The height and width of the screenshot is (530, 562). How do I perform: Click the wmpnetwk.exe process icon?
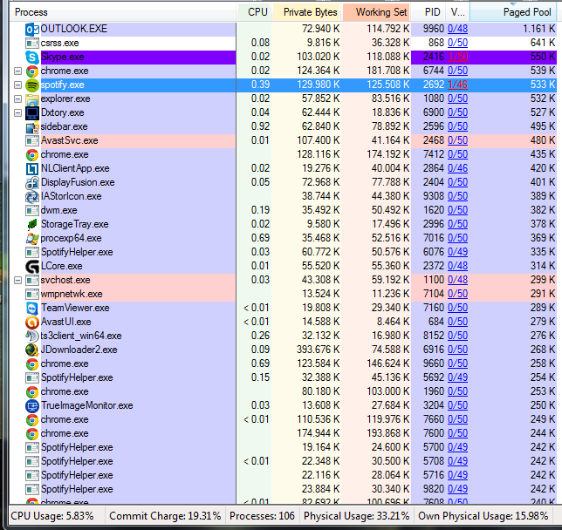(32, 295)
